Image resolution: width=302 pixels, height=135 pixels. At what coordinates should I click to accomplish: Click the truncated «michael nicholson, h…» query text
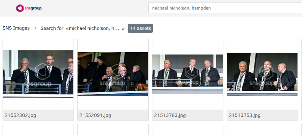(95, 28)
